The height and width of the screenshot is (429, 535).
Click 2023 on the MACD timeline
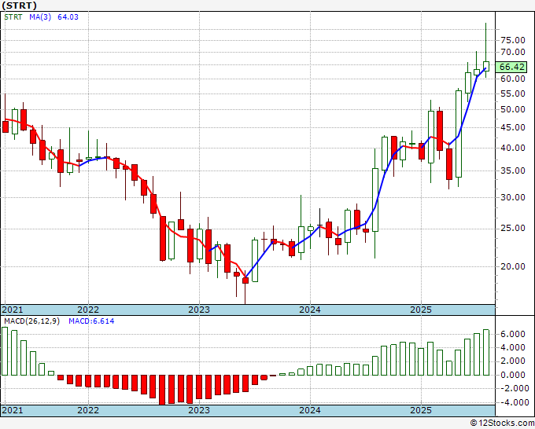(199, 410)
